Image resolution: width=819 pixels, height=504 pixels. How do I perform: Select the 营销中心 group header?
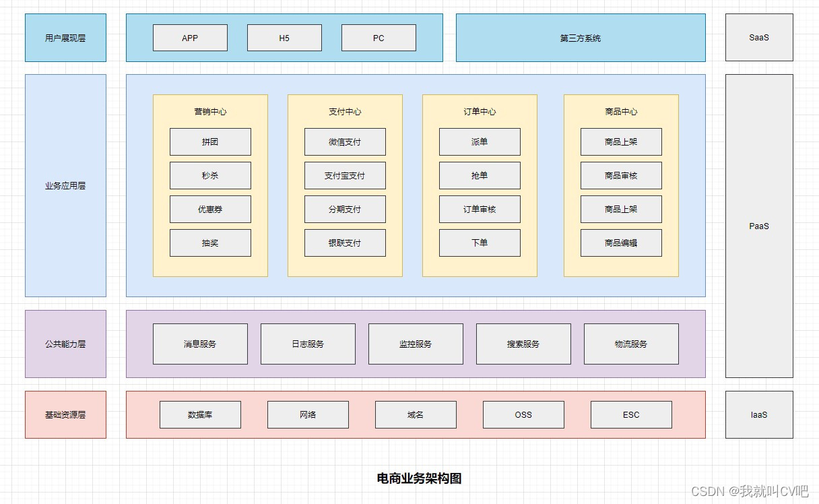[209, 111]
